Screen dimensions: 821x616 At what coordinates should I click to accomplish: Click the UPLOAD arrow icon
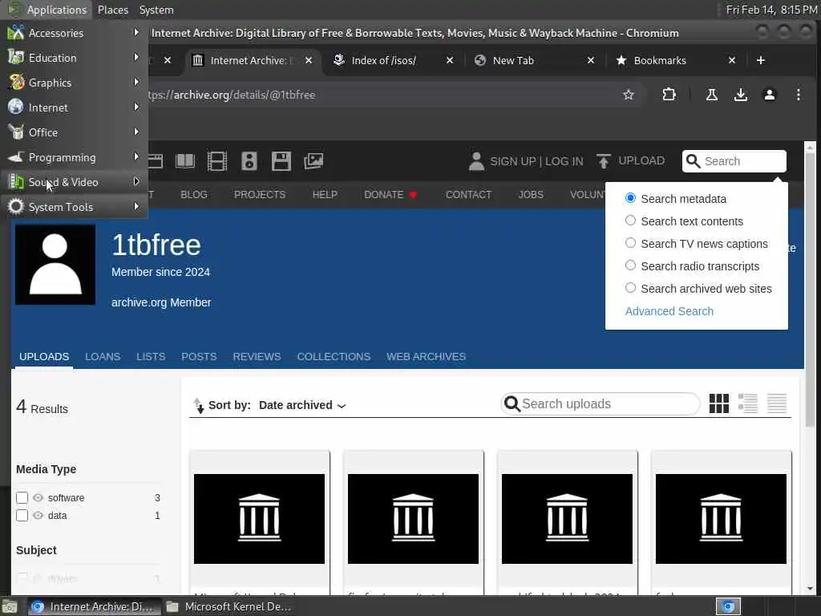point(604,160)
